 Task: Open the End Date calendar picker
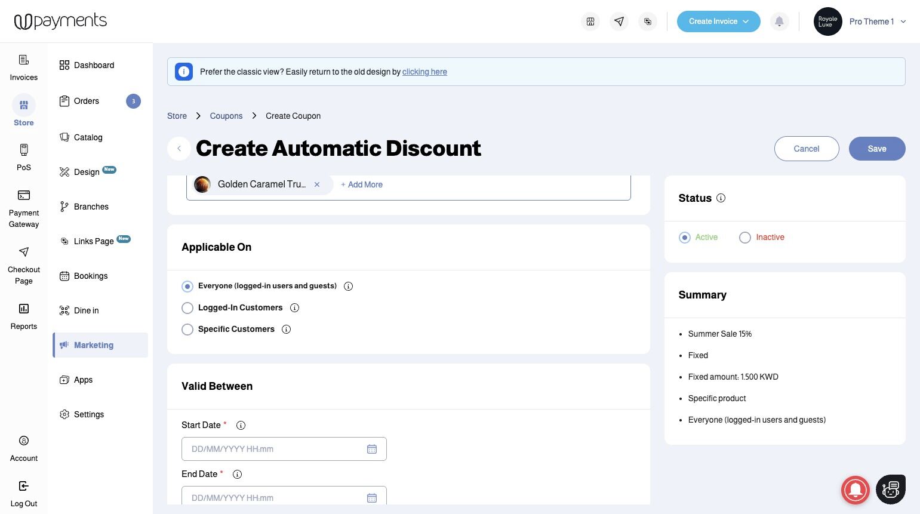372,497
